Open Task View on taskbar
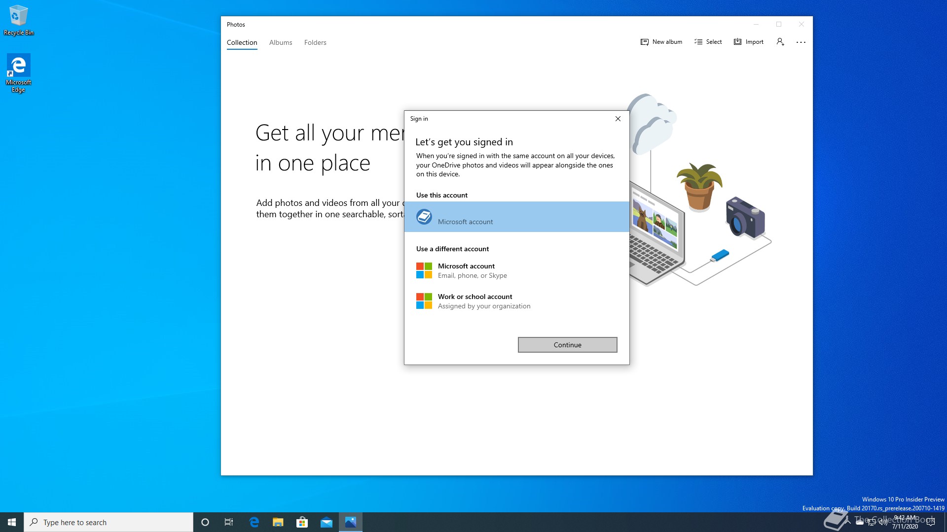 pos(229,522)
